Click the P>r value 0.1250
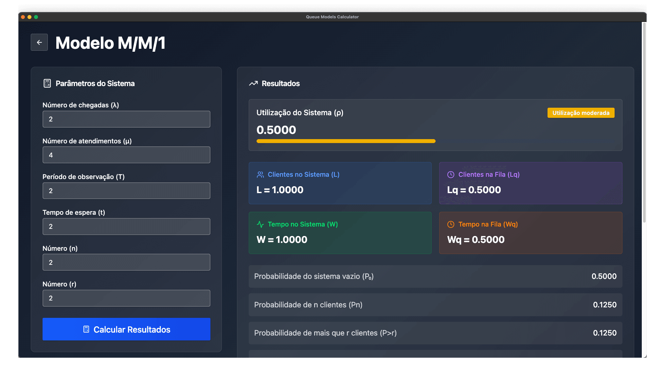This screenshot has height=382, width=665. (605, 333)
